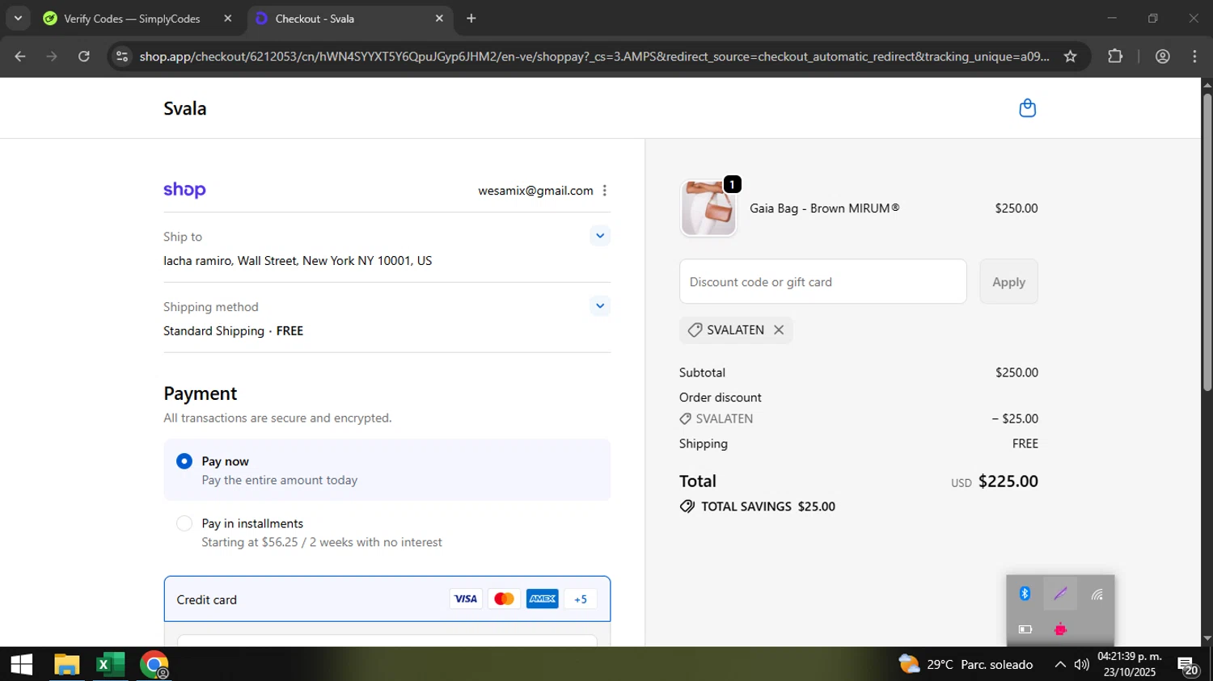Viewport: 1213px width, 681px height.
Task: Click the Discount code or gift card field
Action: (823, 282)
